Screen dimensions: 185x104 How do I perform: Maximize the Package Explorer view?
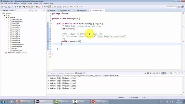tap(44, 10)
